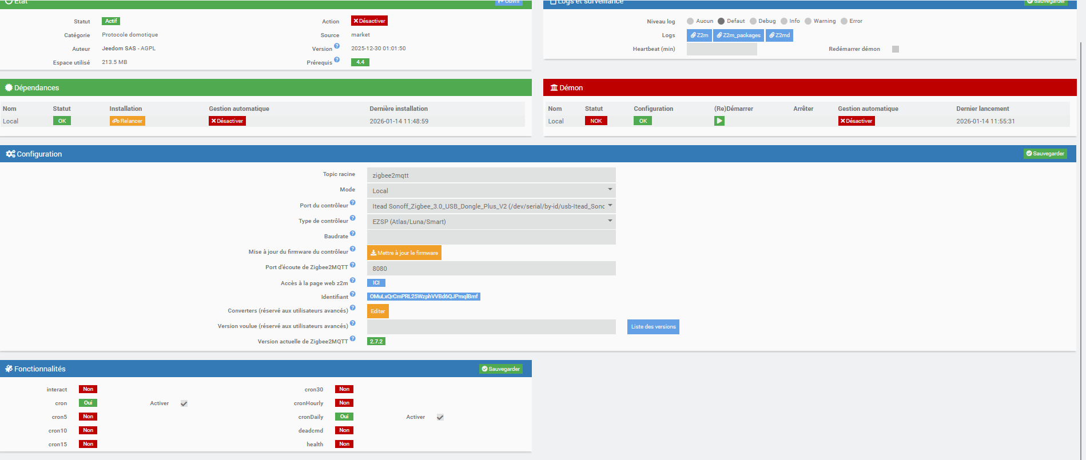Image resolution: width=1086 pixels, height=460 pixels.
Task: Click the Non badge next to deadcmd
Action: click(x=344, y=430)
